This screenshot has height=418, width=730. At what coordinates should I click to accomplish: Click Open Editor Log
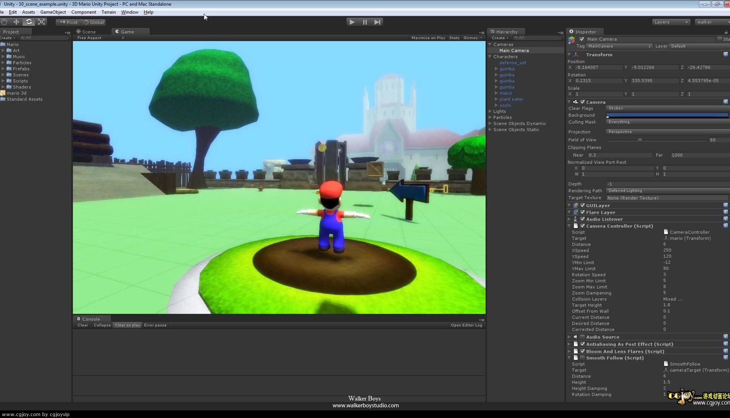(466, 325)
